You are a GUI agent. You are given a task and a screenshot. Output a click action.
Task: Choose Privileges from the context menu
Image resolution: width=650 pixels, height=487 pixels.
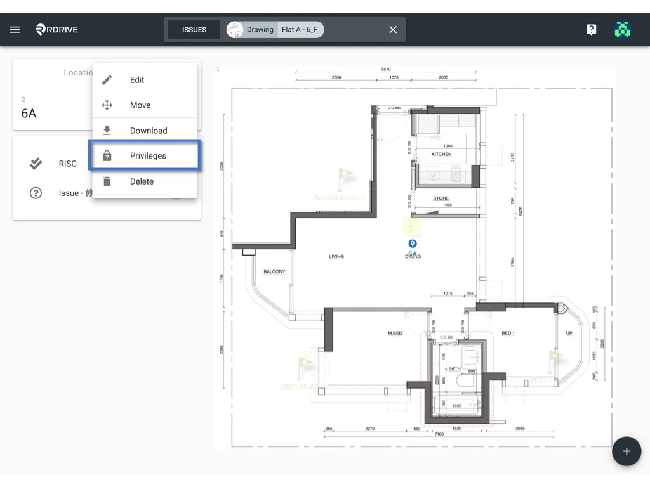pos(145,156)
